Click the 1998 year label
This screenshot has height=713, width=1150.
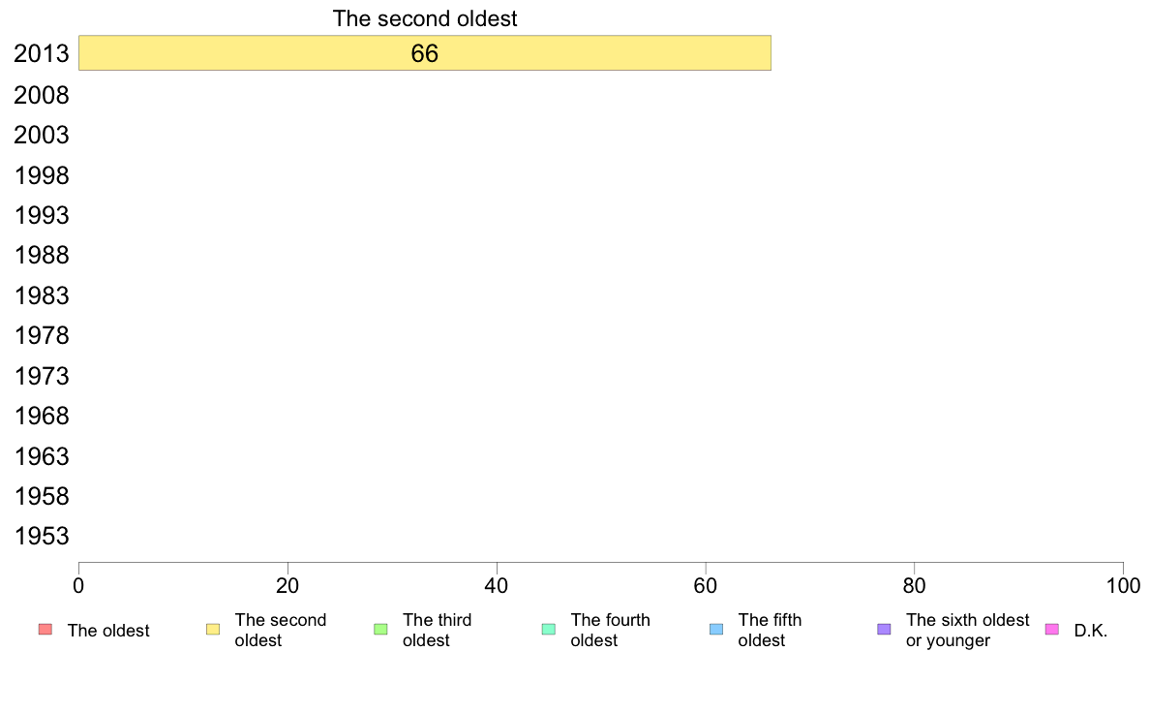tap(42, 175)
